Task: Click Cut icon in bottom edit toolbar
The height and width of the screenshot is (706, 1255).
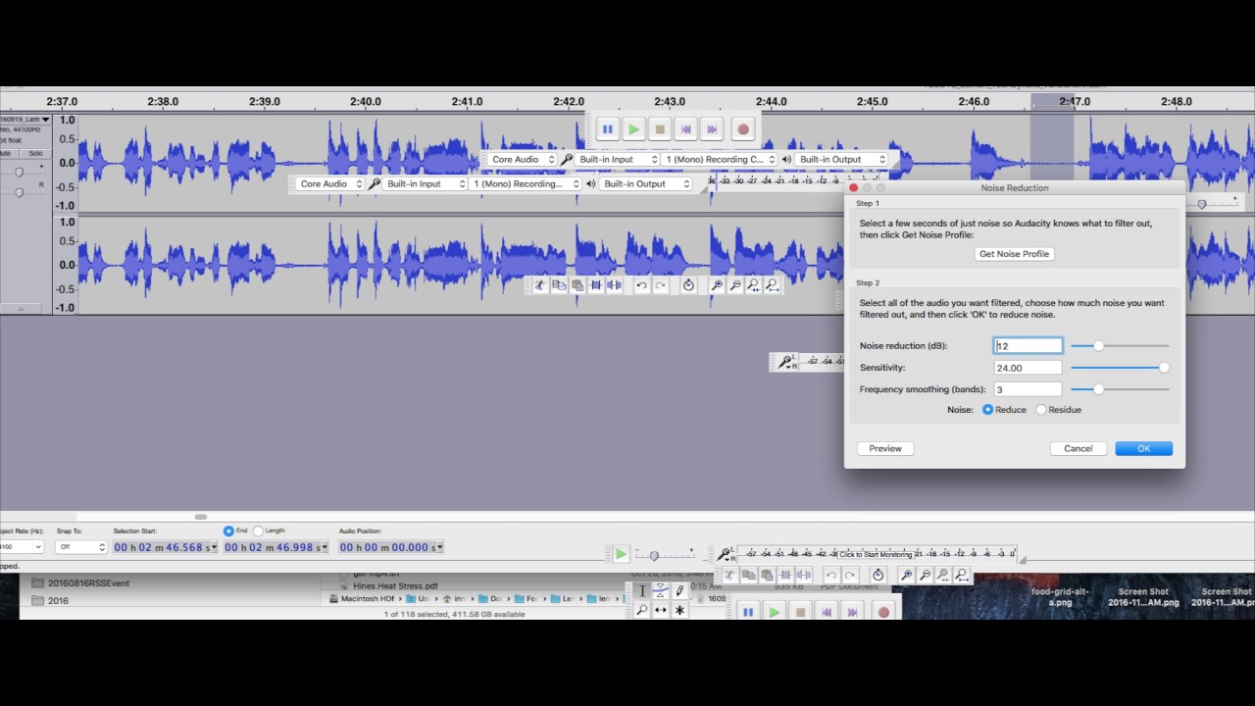Action: point(729,575)
